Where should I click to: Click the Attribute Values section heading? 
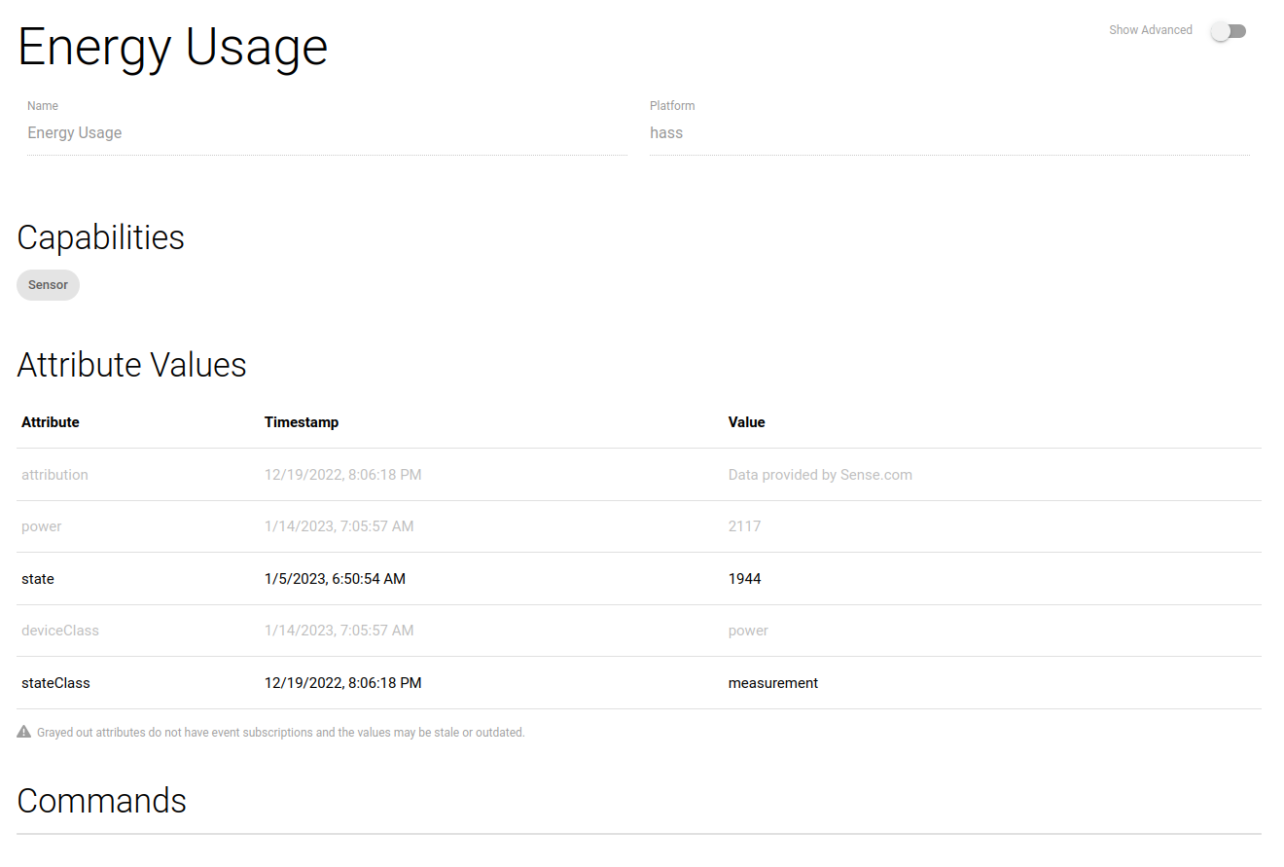131,365
